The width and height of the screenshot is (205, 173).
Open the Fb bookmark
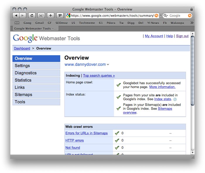point(165,23)
